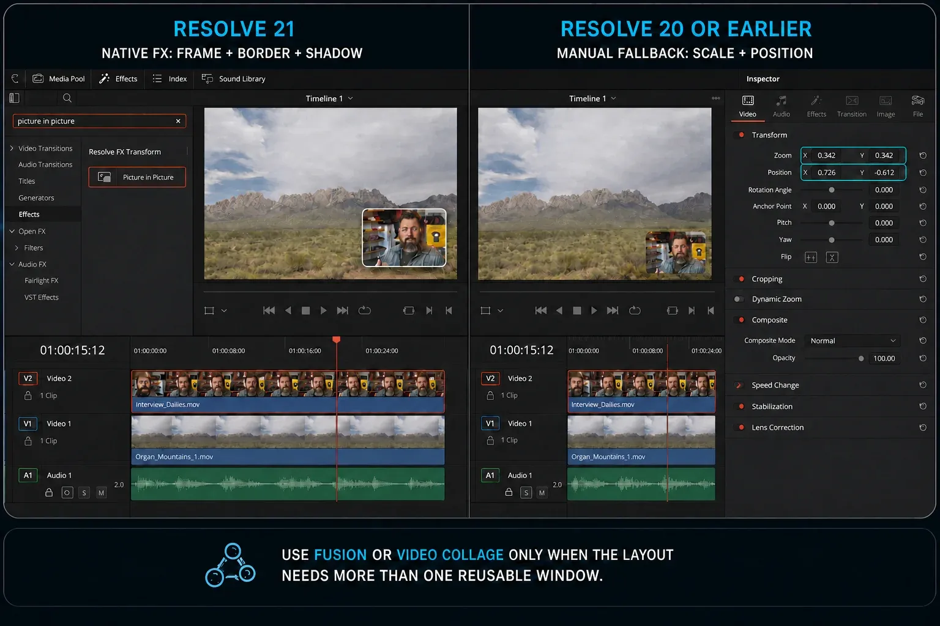
Task: Toggle the sidebar layout icon
Action: tap(15, 98)
